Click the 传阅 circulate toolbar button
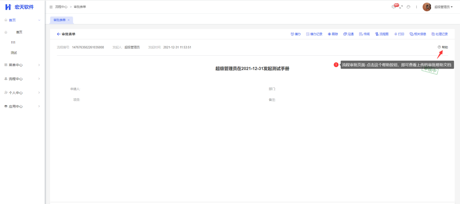Screen dimensions: 460x204 364,34
